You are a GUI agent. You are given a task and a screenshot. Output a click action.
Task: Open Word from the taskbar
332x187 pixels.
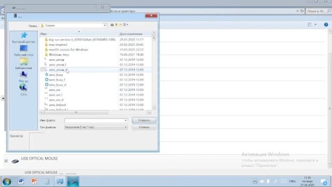pyautogui.click(x=21, y=181)
